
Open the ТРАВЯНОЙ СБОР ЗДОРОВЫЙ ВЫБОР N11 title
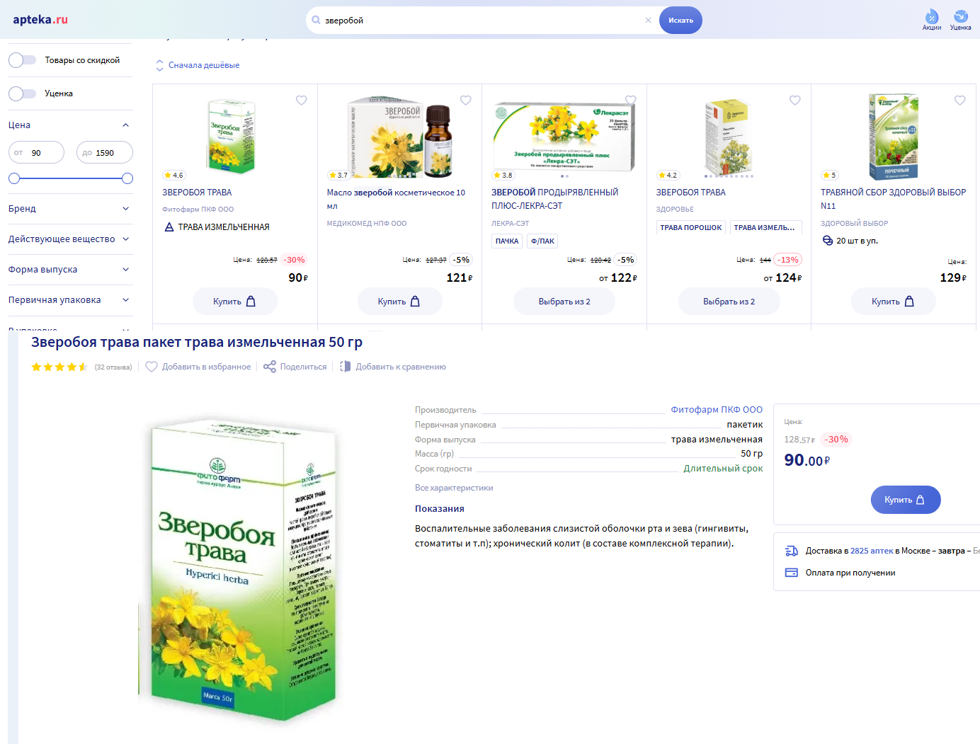coord(894,199)
